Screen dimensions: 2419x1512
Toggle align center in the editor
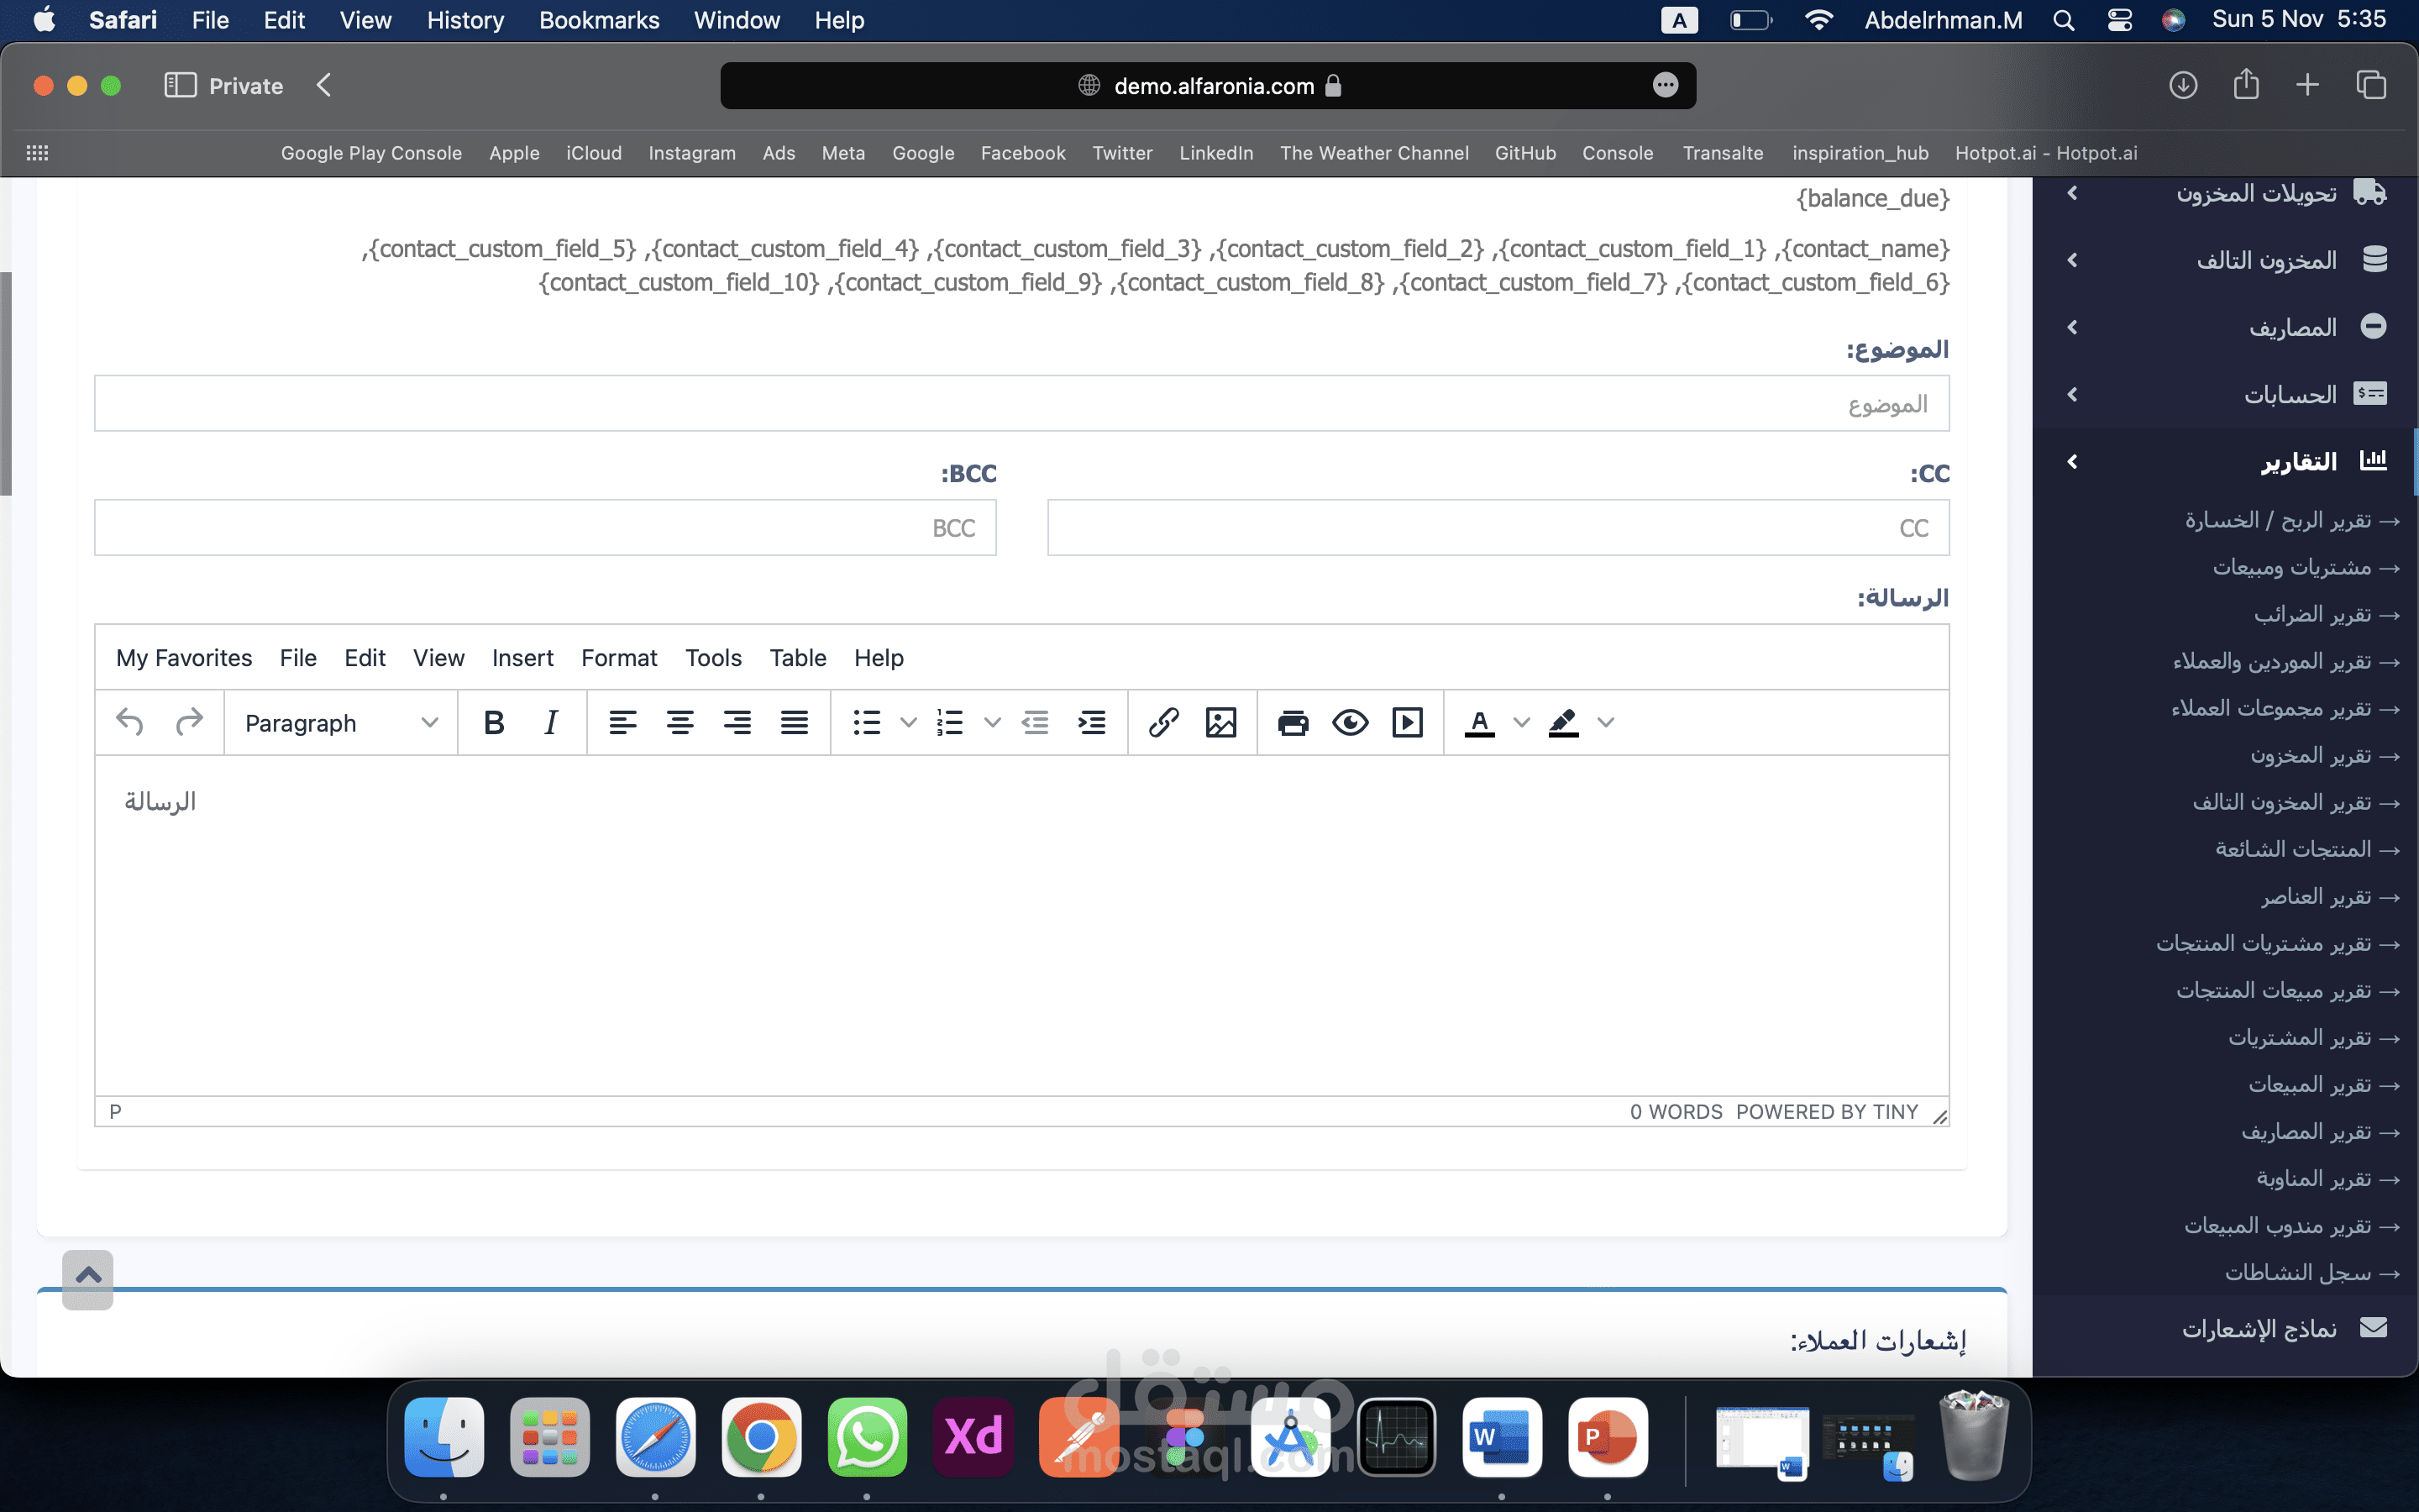680,722
